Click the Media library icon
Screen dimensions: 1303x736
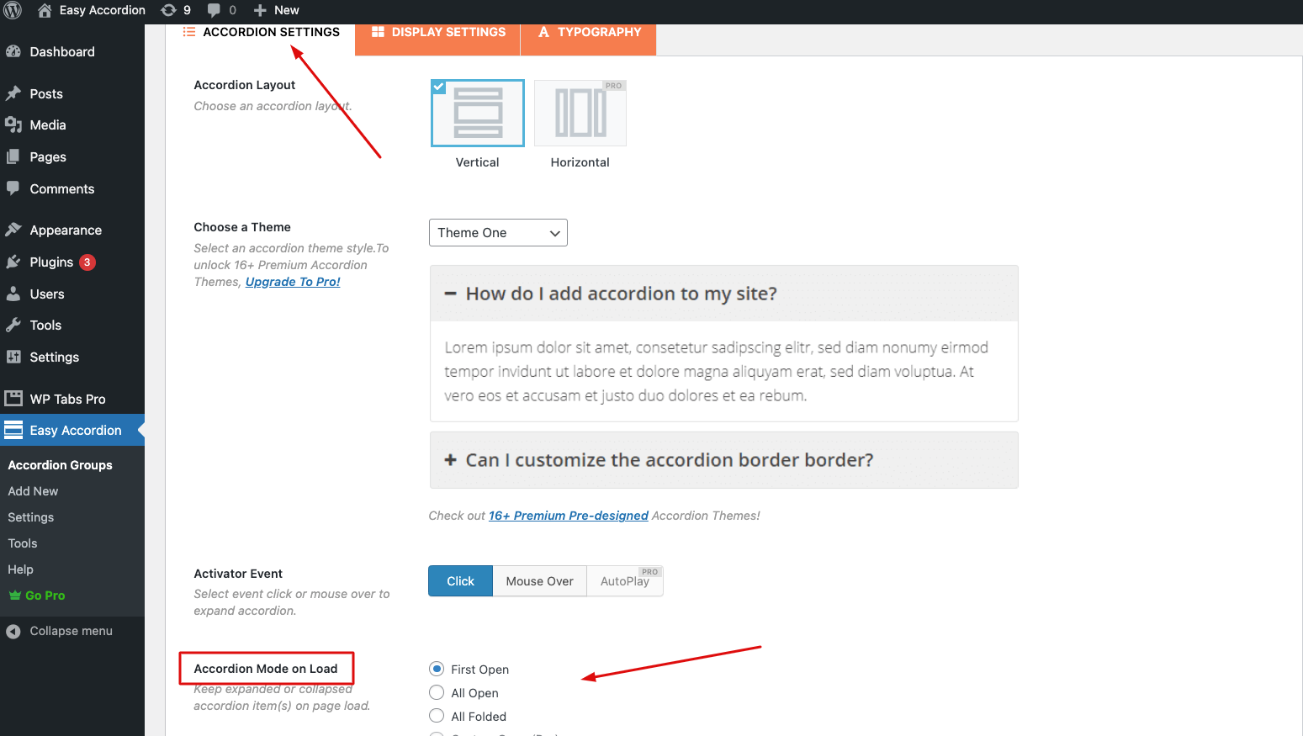(13, 124)
